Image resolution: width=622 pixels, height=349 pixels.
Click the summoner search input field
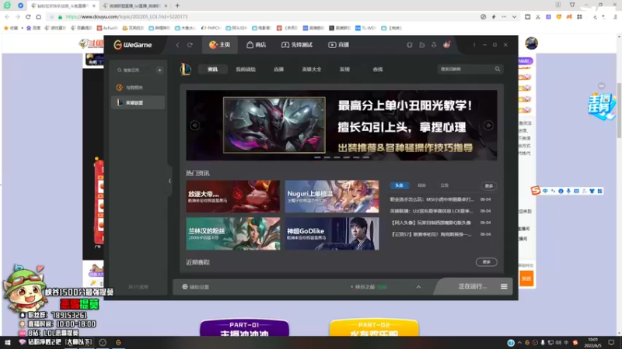[x=465, y=69]
